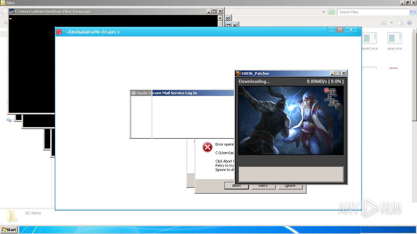Close the freas.exe console window
The height and width of the screenshot is (234, 417).
(220, 11)
